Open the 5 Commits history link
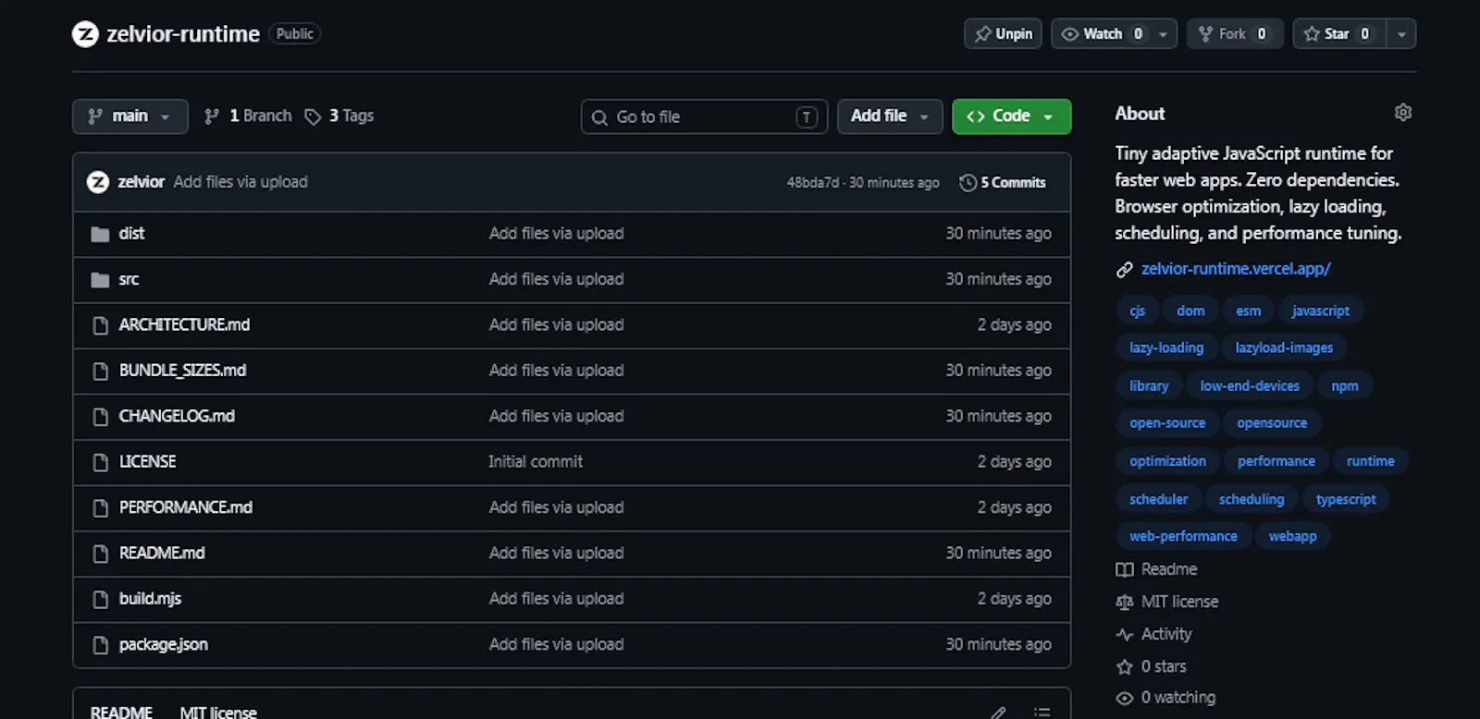This screenshot has width=1480, height=719. pyautogui.click(x=1003, y=183)
